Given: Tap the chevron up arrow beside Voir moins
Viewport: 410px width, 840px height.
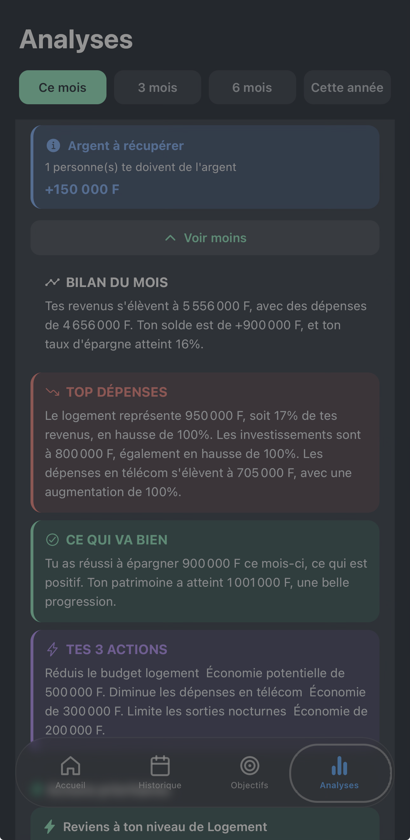Looking at the screenshot, I should (x=170, y=238).
